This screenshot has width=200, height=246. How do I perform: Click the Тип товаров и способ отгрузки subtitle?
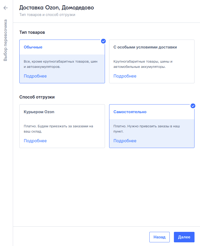(47, 15)
